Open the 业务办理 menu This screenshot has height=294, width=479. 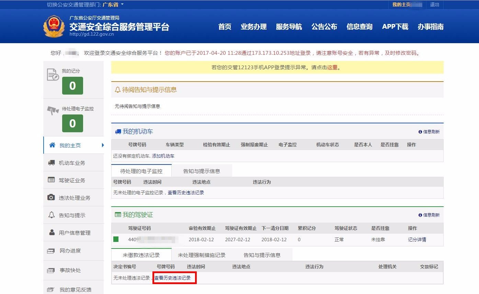click(x=254, y=27)
